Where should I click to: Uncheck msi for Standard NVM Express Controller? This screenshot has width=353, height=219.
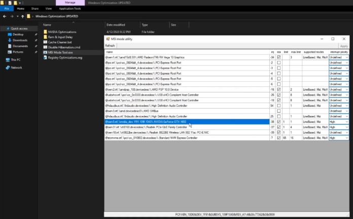pos(279,138)
